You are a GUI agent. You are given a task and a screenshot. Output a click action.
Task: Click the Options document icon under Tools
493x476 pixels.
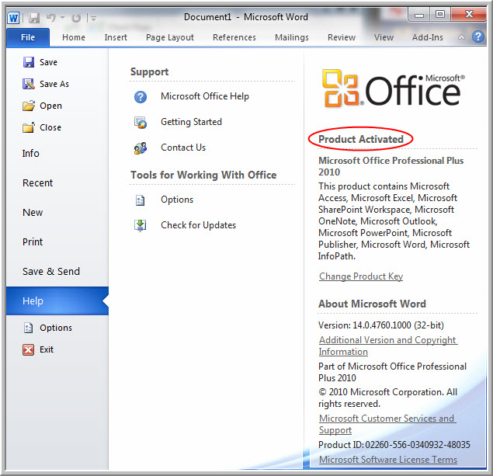141,200
